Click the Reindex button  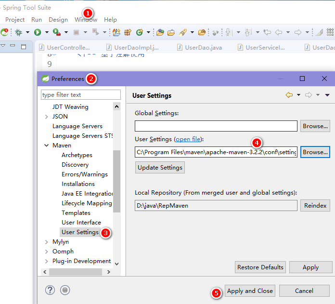(x=315, y=205)
